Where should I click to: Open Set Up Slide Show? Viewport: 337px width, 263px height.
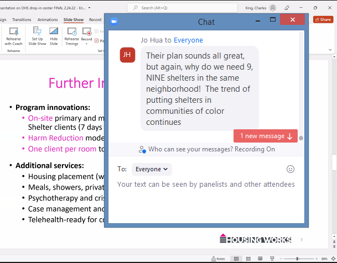(x=37, y=36)
